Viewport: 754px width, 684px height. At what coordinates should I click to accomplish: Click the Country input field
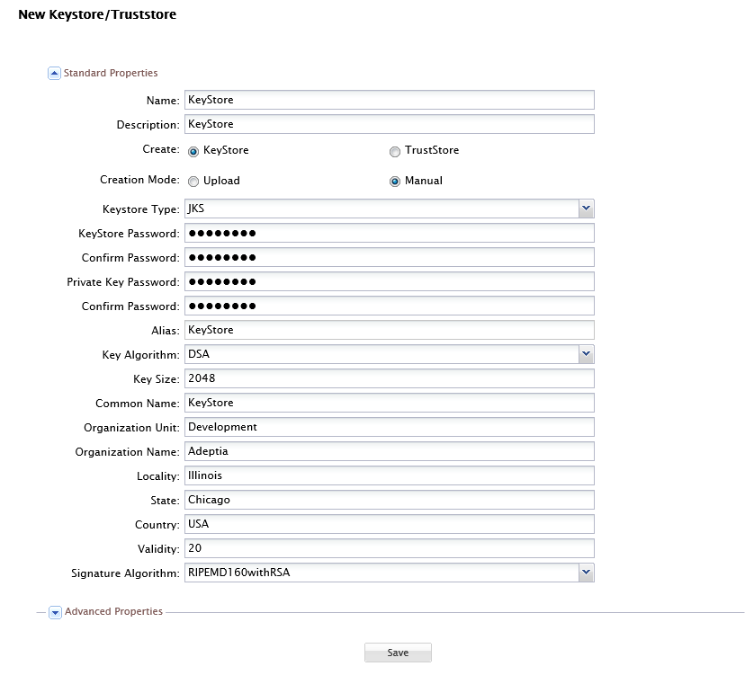tap(389, 524)
